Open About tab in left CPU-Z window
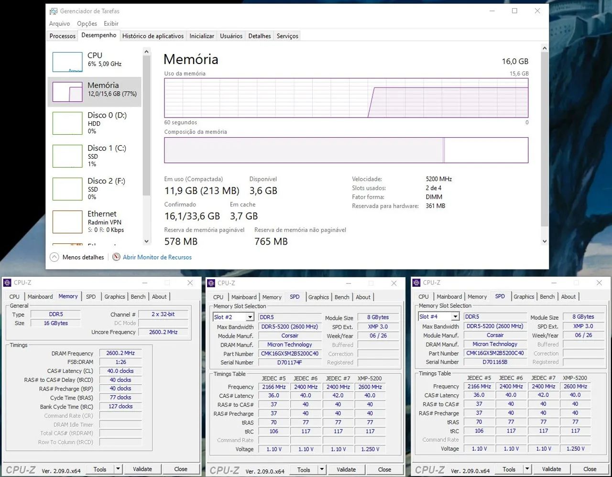Image resolution: width=612 pixels, height=477 pixels. [159, 297]
